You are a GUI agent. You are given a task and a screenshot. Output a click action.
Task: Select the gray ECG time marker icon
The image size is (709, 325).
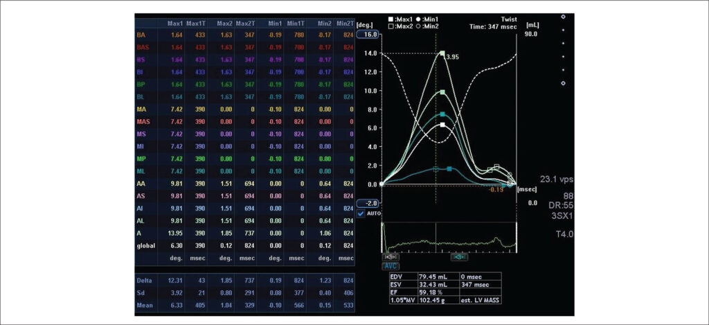coord(391,256)
